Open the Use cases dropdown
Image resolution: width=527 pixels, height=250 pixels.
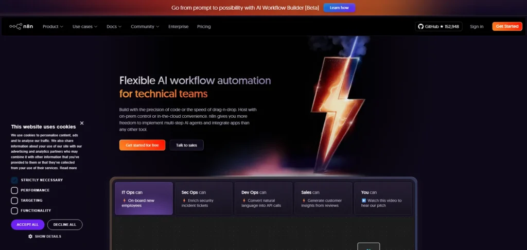point(85,27)
